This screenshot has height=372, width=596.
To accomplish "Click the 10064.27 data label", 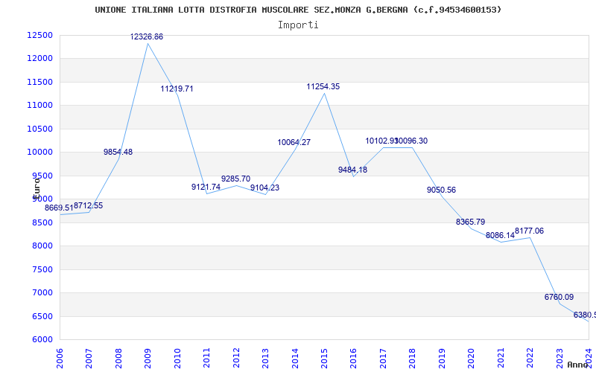I will (294, 142).
